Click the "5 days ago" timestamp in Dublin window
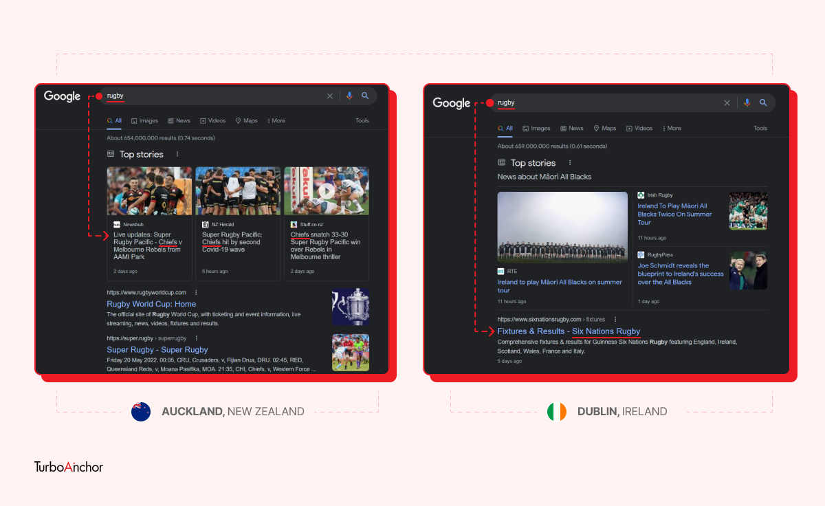 [x=509, y=361]
